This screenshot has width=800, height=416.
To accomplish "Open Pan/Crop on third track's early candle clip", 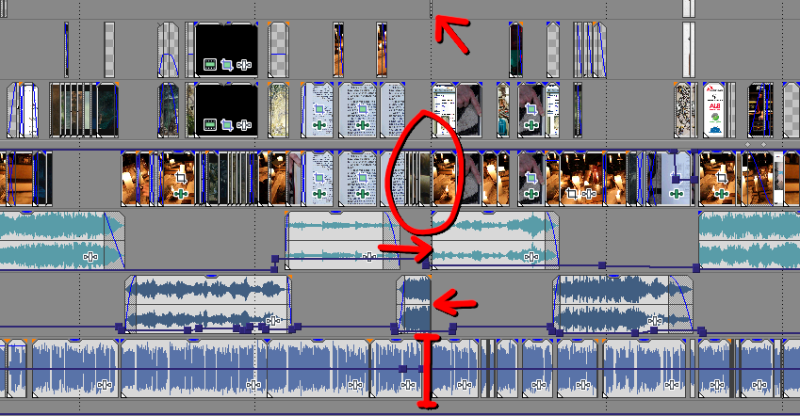I will click(x=180, y=178).
